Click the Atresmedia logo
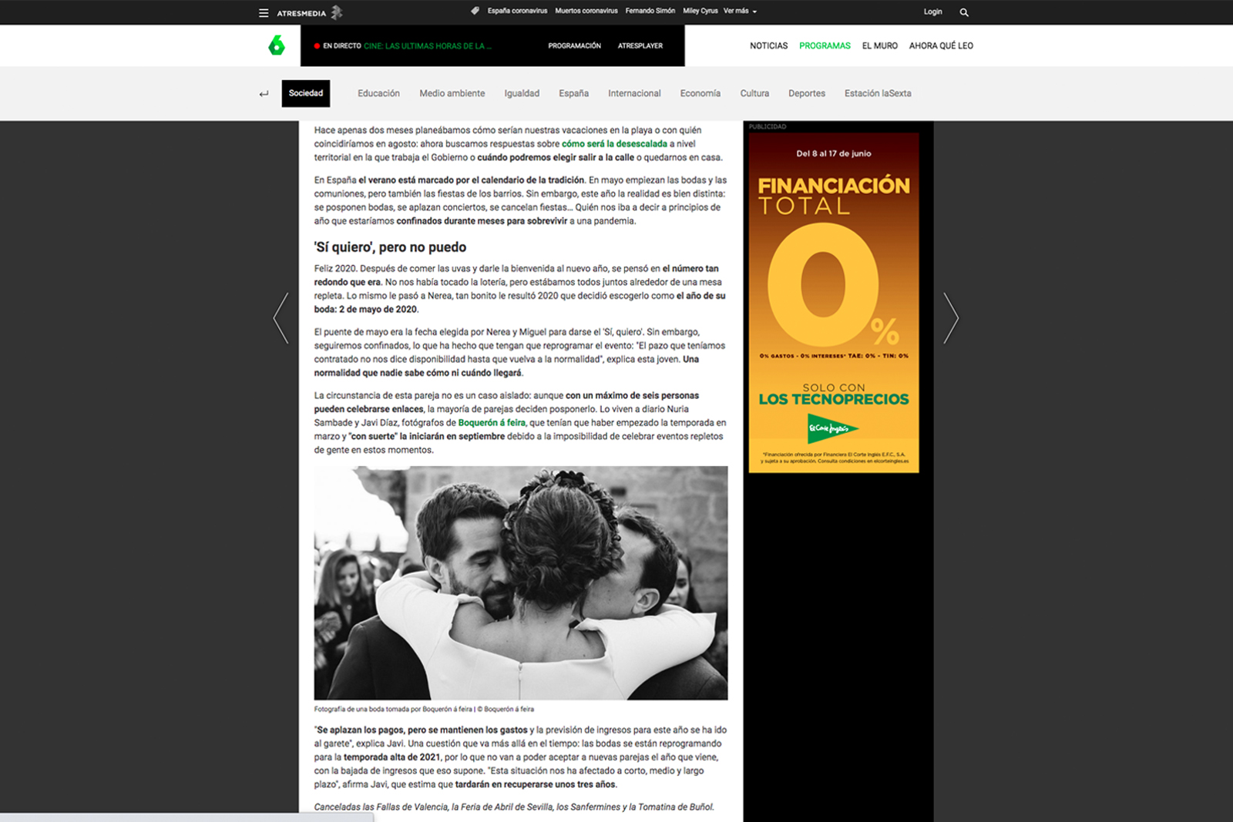This screenshot has width=1233, height=822. (x=310, y=12)
